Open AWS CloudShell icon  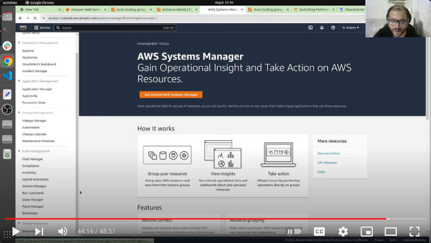[310, 27]
